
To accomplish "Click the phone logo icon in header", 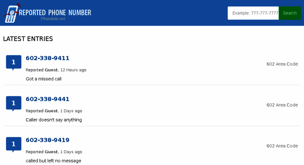I will click(x=12, y=13).
